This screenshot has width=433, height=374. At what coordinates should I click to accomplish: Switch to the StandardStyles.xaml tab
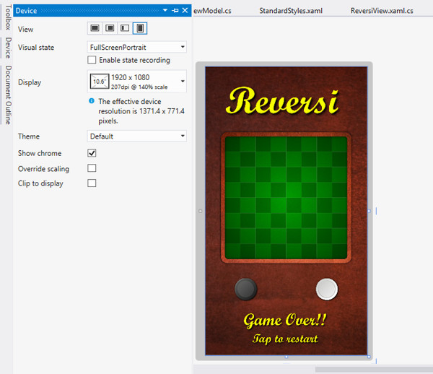point(291,11)
